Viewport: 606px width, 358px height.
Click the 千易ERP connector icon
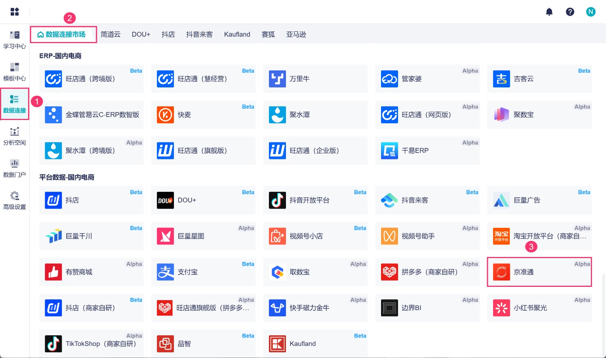(389, 151)
